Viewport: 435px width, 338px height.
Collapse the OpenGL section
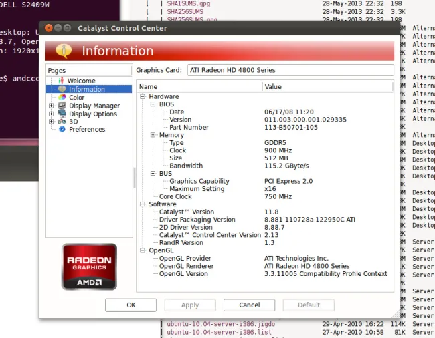[x=143, y=250]
